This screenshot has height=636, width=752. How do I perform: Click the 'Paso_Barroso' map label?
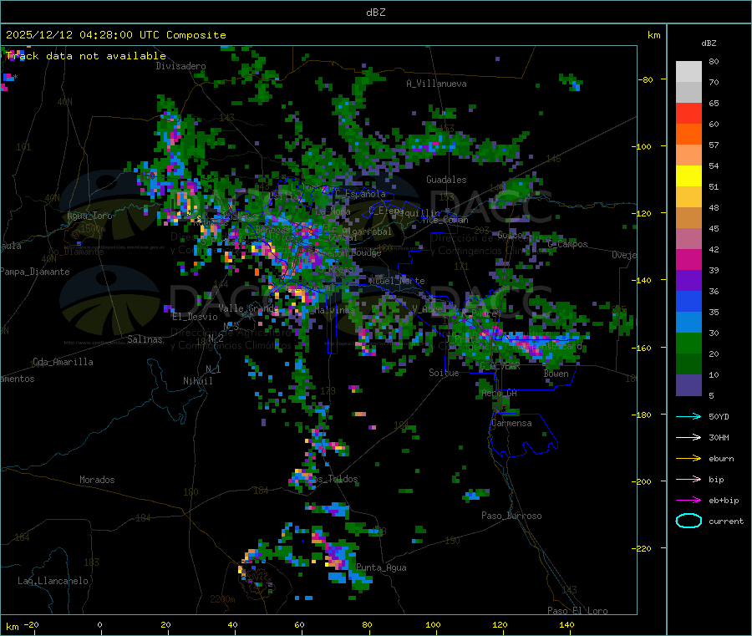(511, 516)
